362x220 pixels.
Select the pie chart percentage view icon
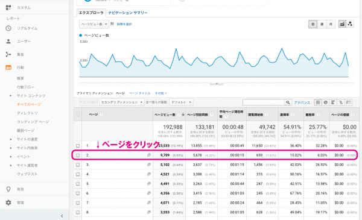(326, 102)
